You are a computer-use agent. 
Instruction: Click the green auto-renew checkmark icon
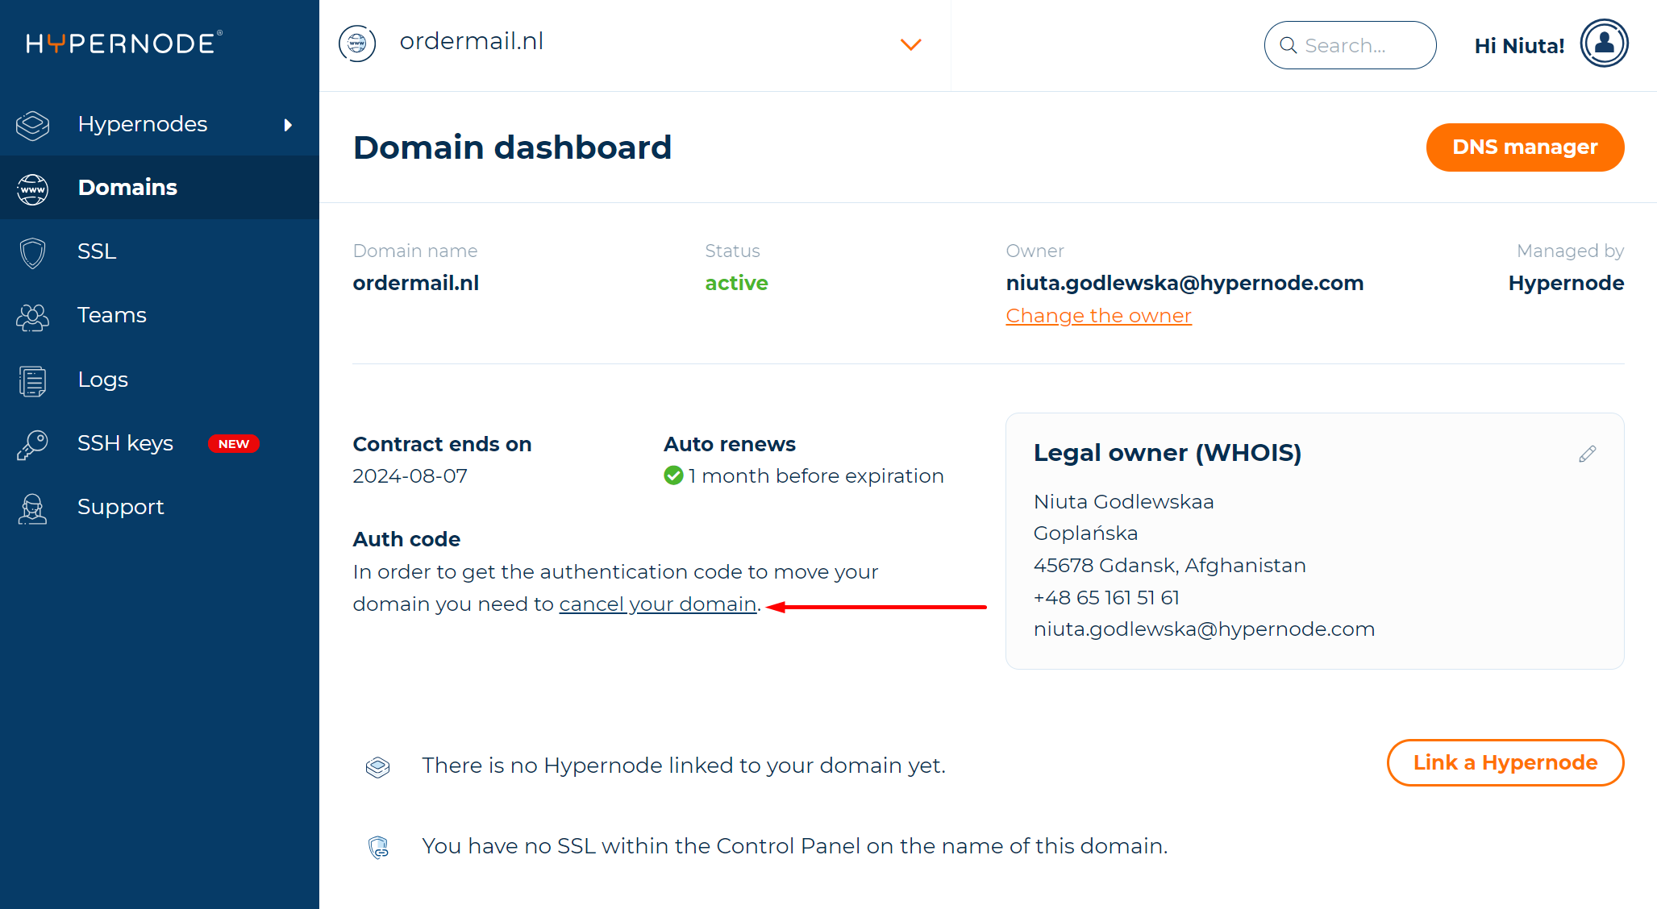coord(673,476)
